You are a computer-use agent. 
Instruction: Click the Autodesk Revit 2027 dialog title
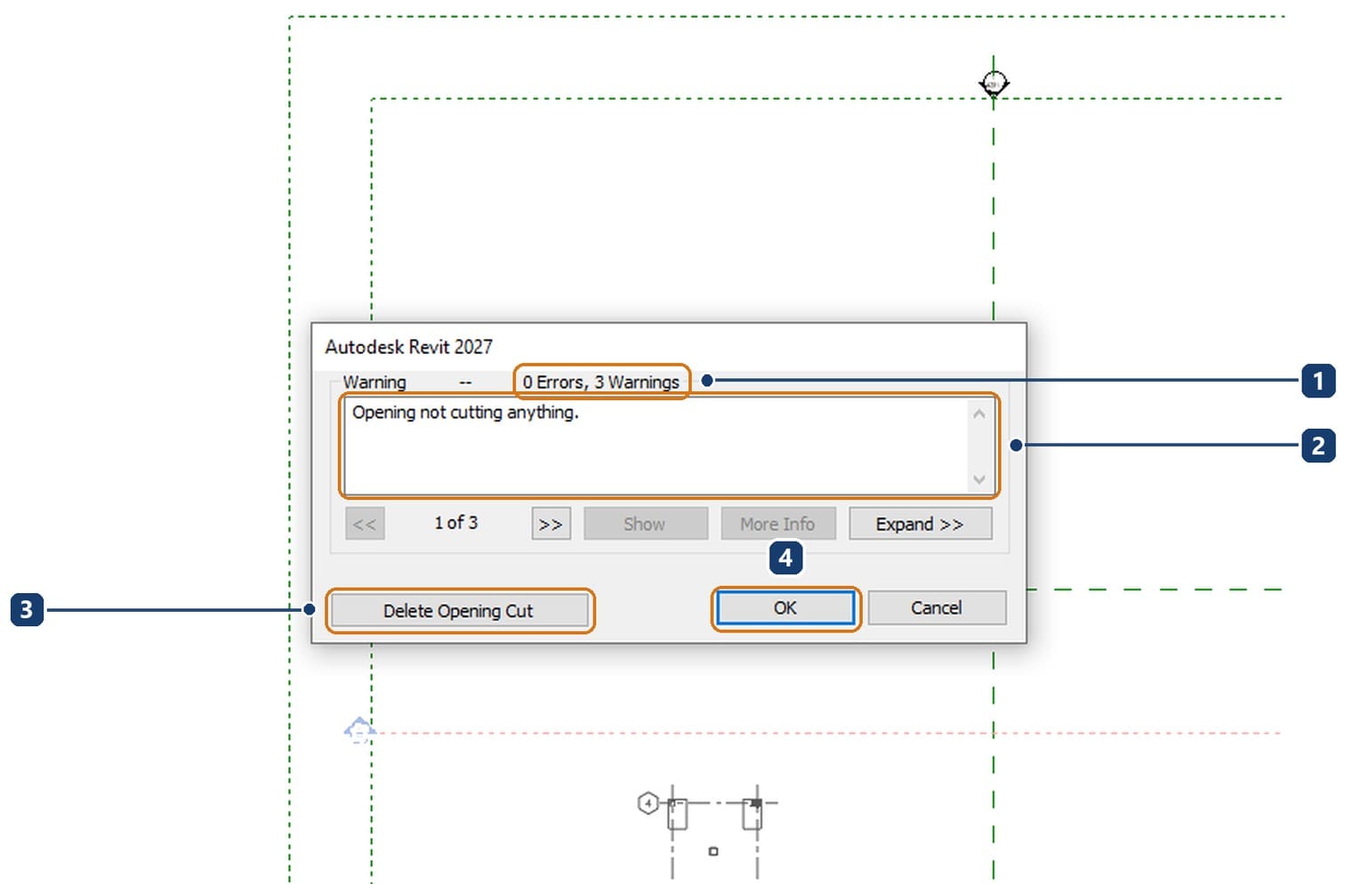(x=409, y=347)
